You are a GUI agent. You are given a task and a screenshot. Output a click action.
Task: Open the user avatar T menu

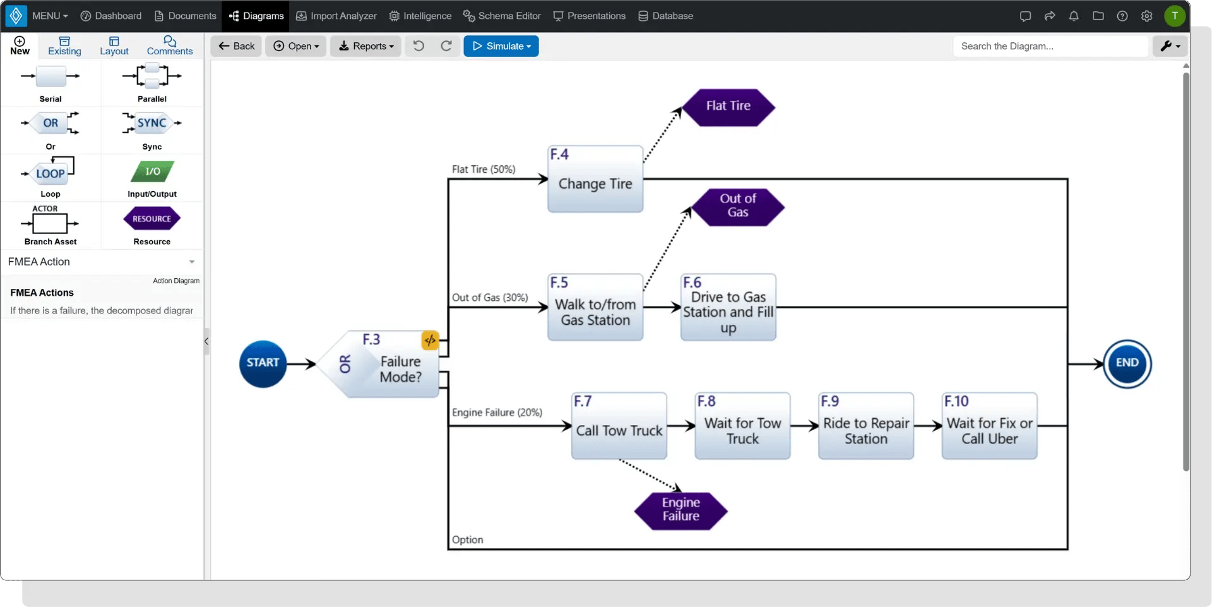1175,16
